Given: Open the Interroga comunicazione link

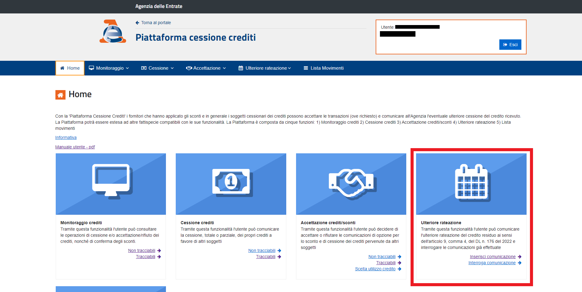Looking at the screenshot, I should click(492, 263).
